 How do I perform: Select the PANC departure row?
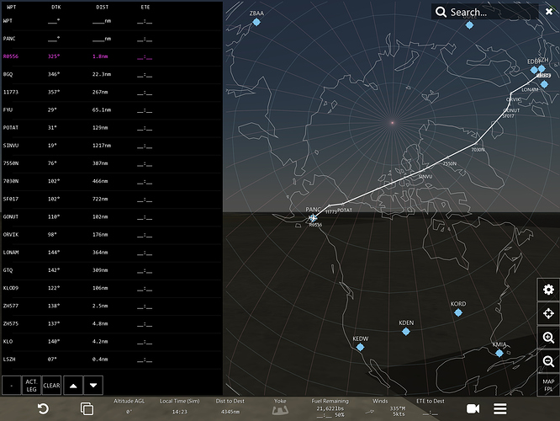112,39
